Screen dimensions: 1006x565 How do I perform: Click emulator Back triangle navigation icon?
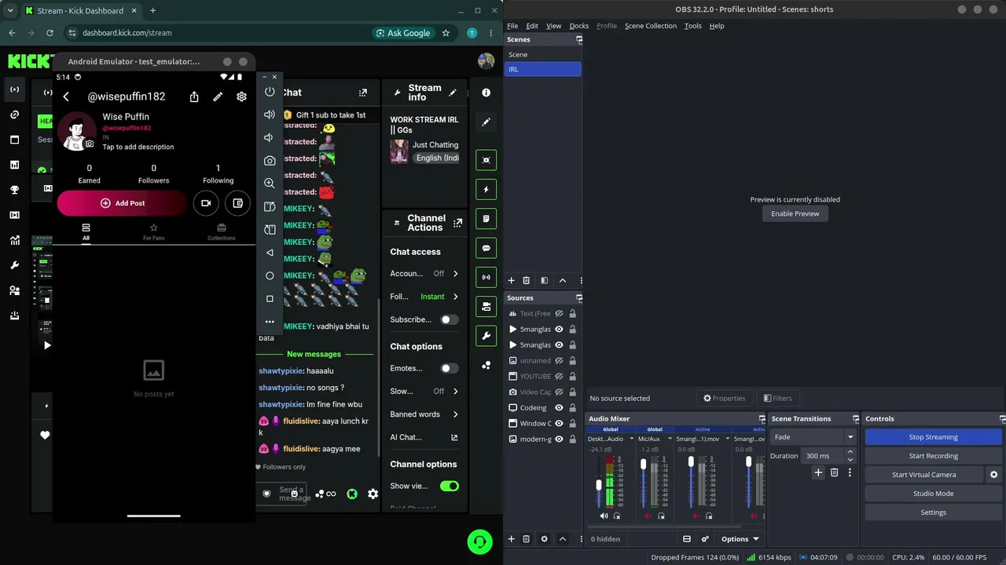[270, 253]
